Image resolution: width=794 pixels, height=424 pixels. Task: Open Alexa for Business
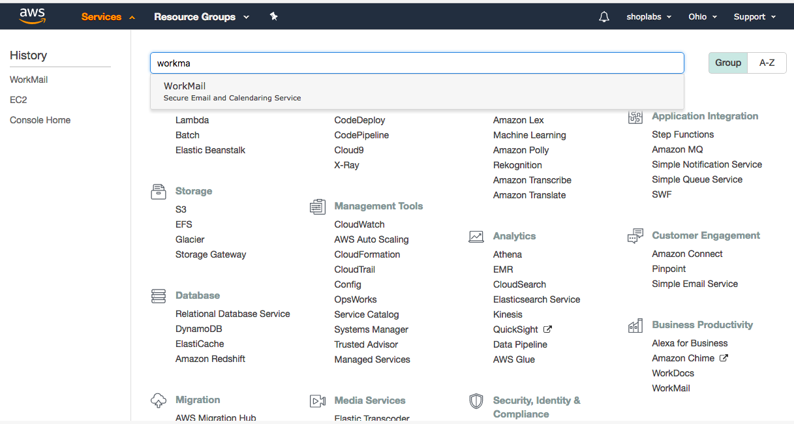(x=690, y=343)
